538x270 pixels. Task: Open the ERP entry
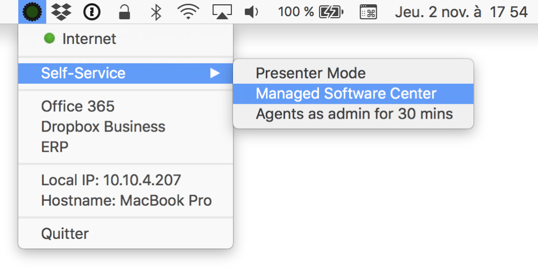[55, 147]
